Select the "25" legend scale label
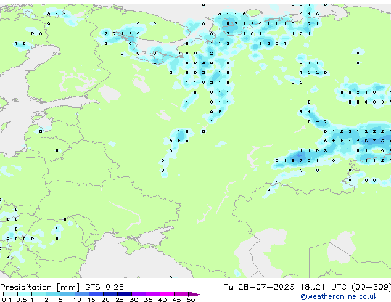Viewport: 391px width, 302px height. 120,300
